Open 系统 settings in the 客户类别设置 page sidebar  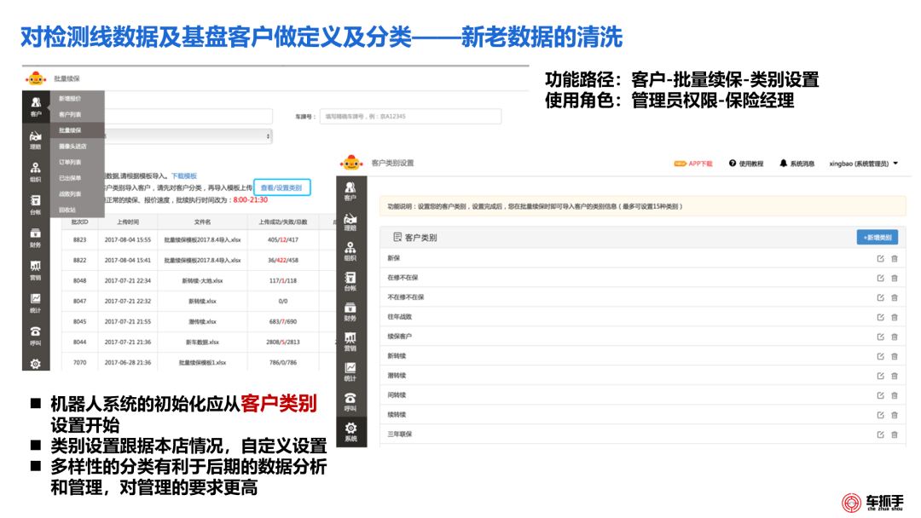(350, 432)
